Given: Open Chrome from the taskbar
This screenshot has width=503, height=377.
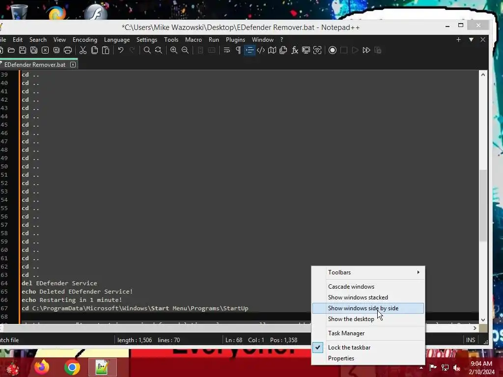Looking at the screenshot, I should [x=72, y=367].
